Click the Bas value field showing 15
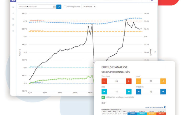The image size is (184, 115). (x=116, y=92)
